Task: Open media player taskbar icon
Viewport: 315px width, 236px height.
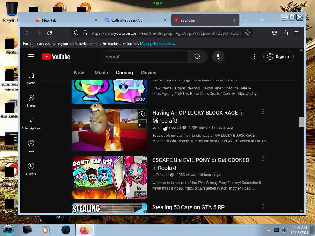Action: coord(46,230)
